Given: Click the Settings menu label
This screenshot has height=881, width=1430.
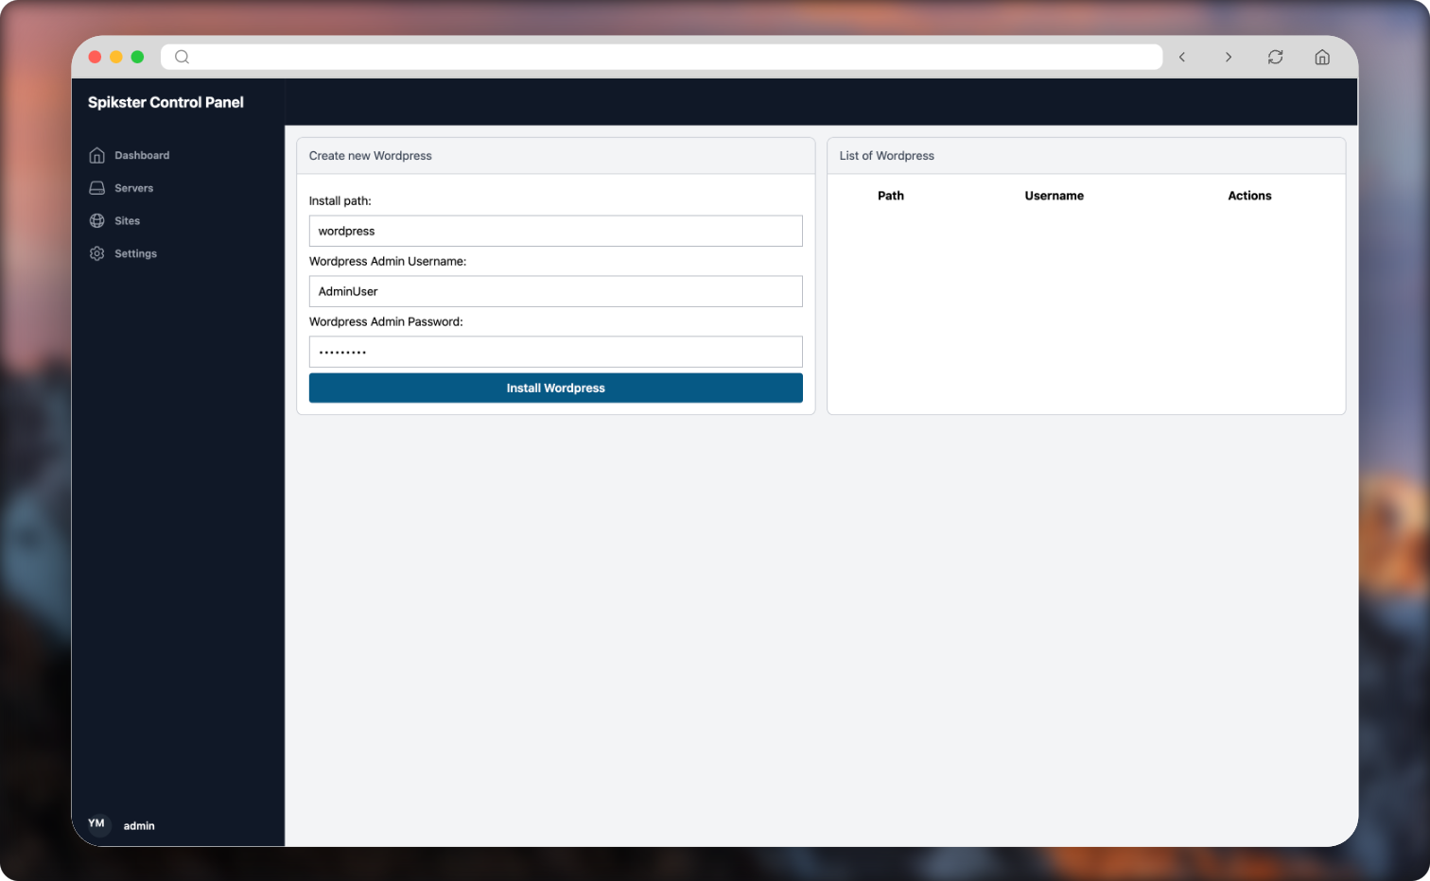Looking at the screenshot, I should pos(135,253).
